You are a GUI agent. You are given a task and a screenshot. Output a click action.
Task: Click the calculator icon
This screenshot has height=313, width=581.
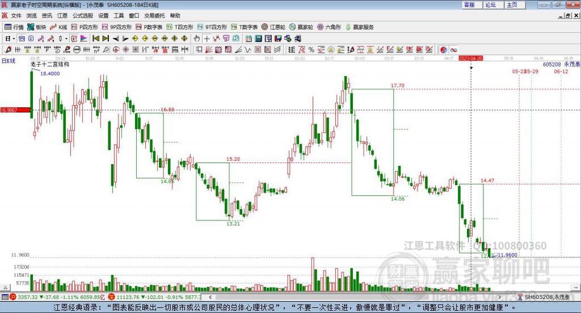(x=258, y=39)
